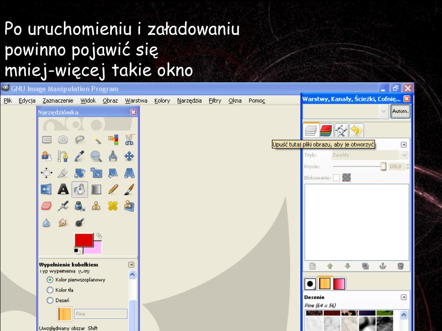This screenshot has height=331, width=442.
Task: Select the Flip tool
Action: click(47, 190)
